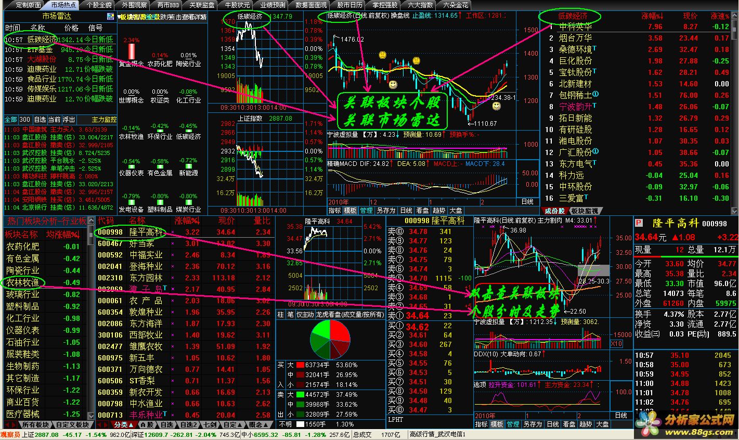
Task: Click the T mark beside 桑德环境
Action: tap(594, 48)
